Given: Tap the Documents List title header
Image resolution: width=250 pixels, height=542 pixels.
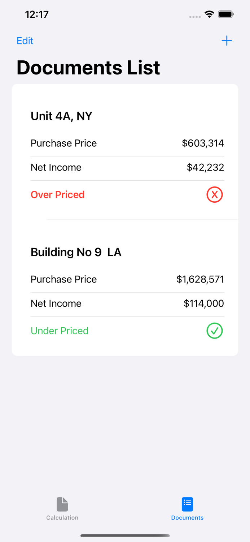Looking at the screenshot, I should [x=88, y=67].
